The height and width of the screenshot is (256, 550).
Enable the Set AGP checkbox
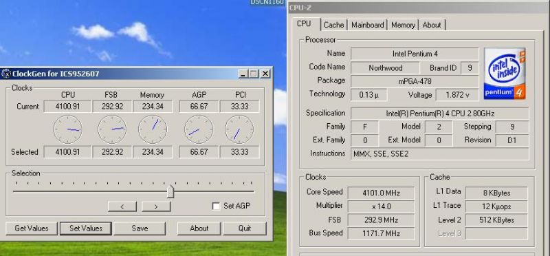click(216, 206)
